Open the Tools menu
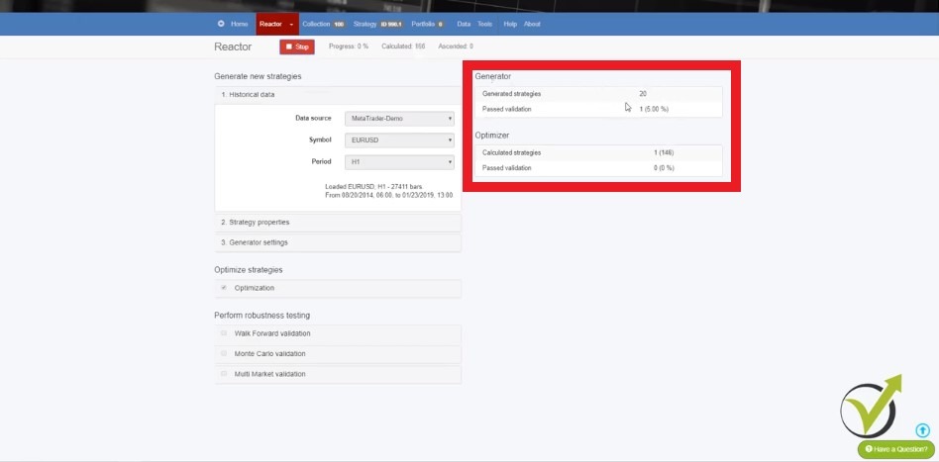The image size is (939, 462). [484, 24]
